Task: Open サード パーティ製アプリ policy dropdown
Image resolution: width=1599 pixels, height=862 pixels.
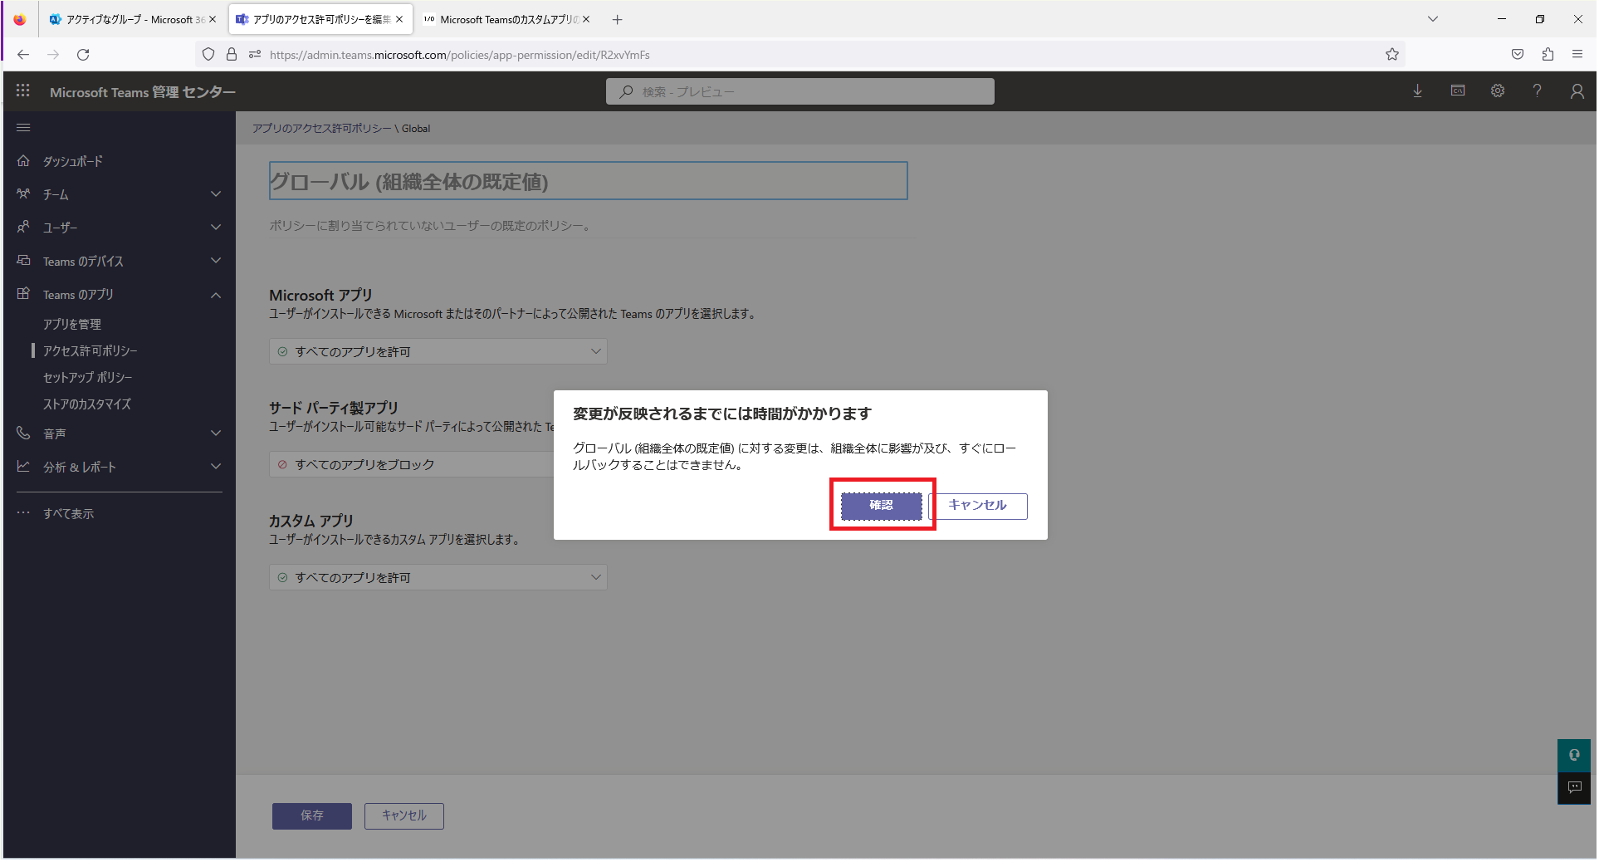Action: (412, 464)
